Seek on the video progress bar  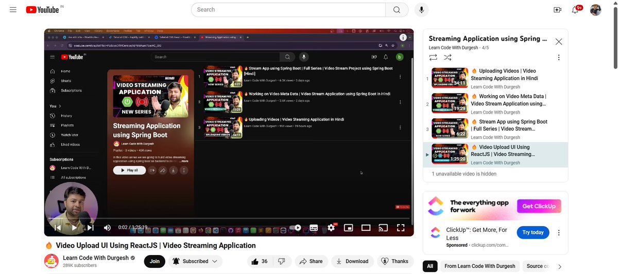click(229, 218)
